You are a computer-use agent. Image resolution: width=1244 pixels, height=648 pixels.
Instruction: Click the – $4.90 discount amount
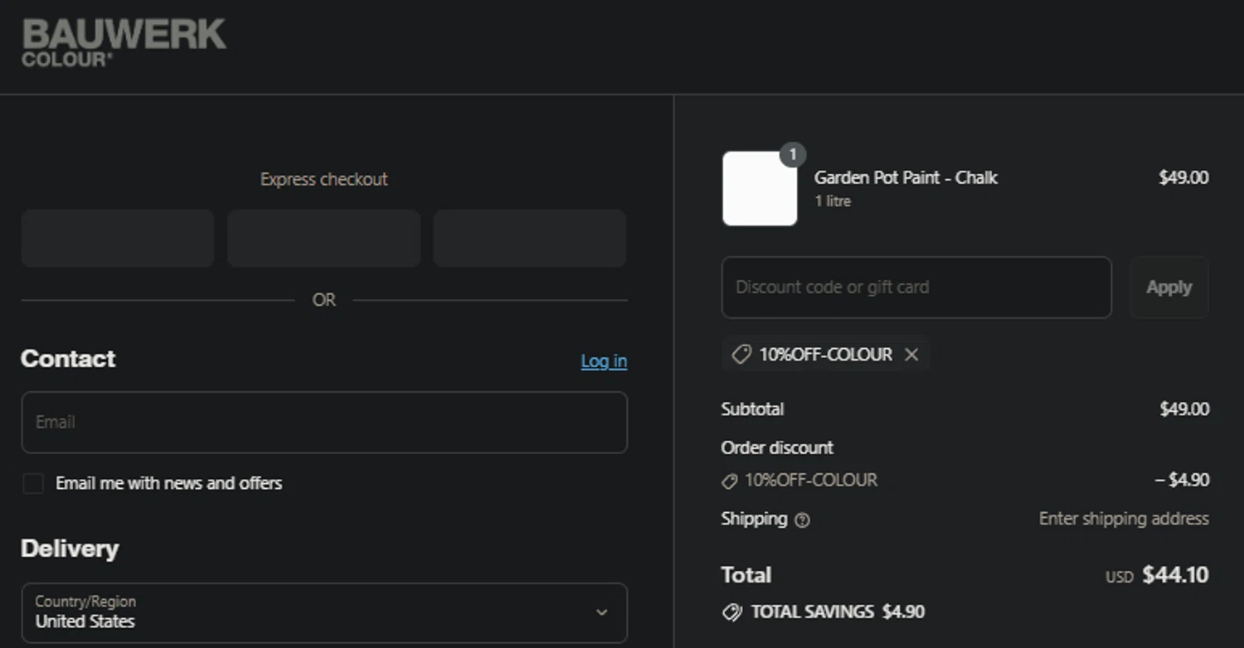pos(1182,480)
